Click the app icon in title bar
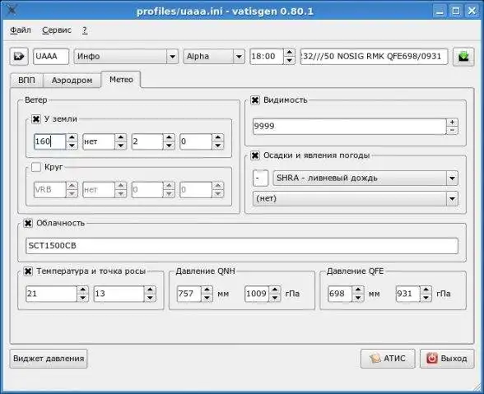The image size is (484, 394). 12,10
